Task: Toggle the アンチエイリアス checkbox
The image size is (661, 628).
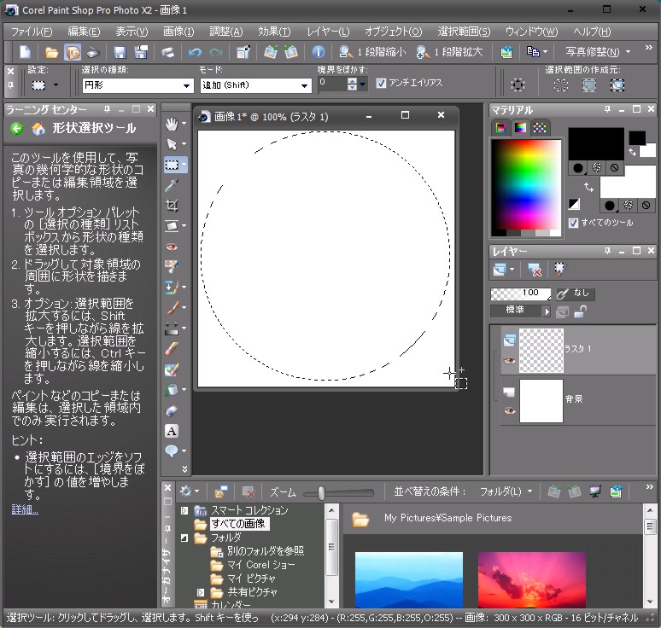Action: [381, 83]
